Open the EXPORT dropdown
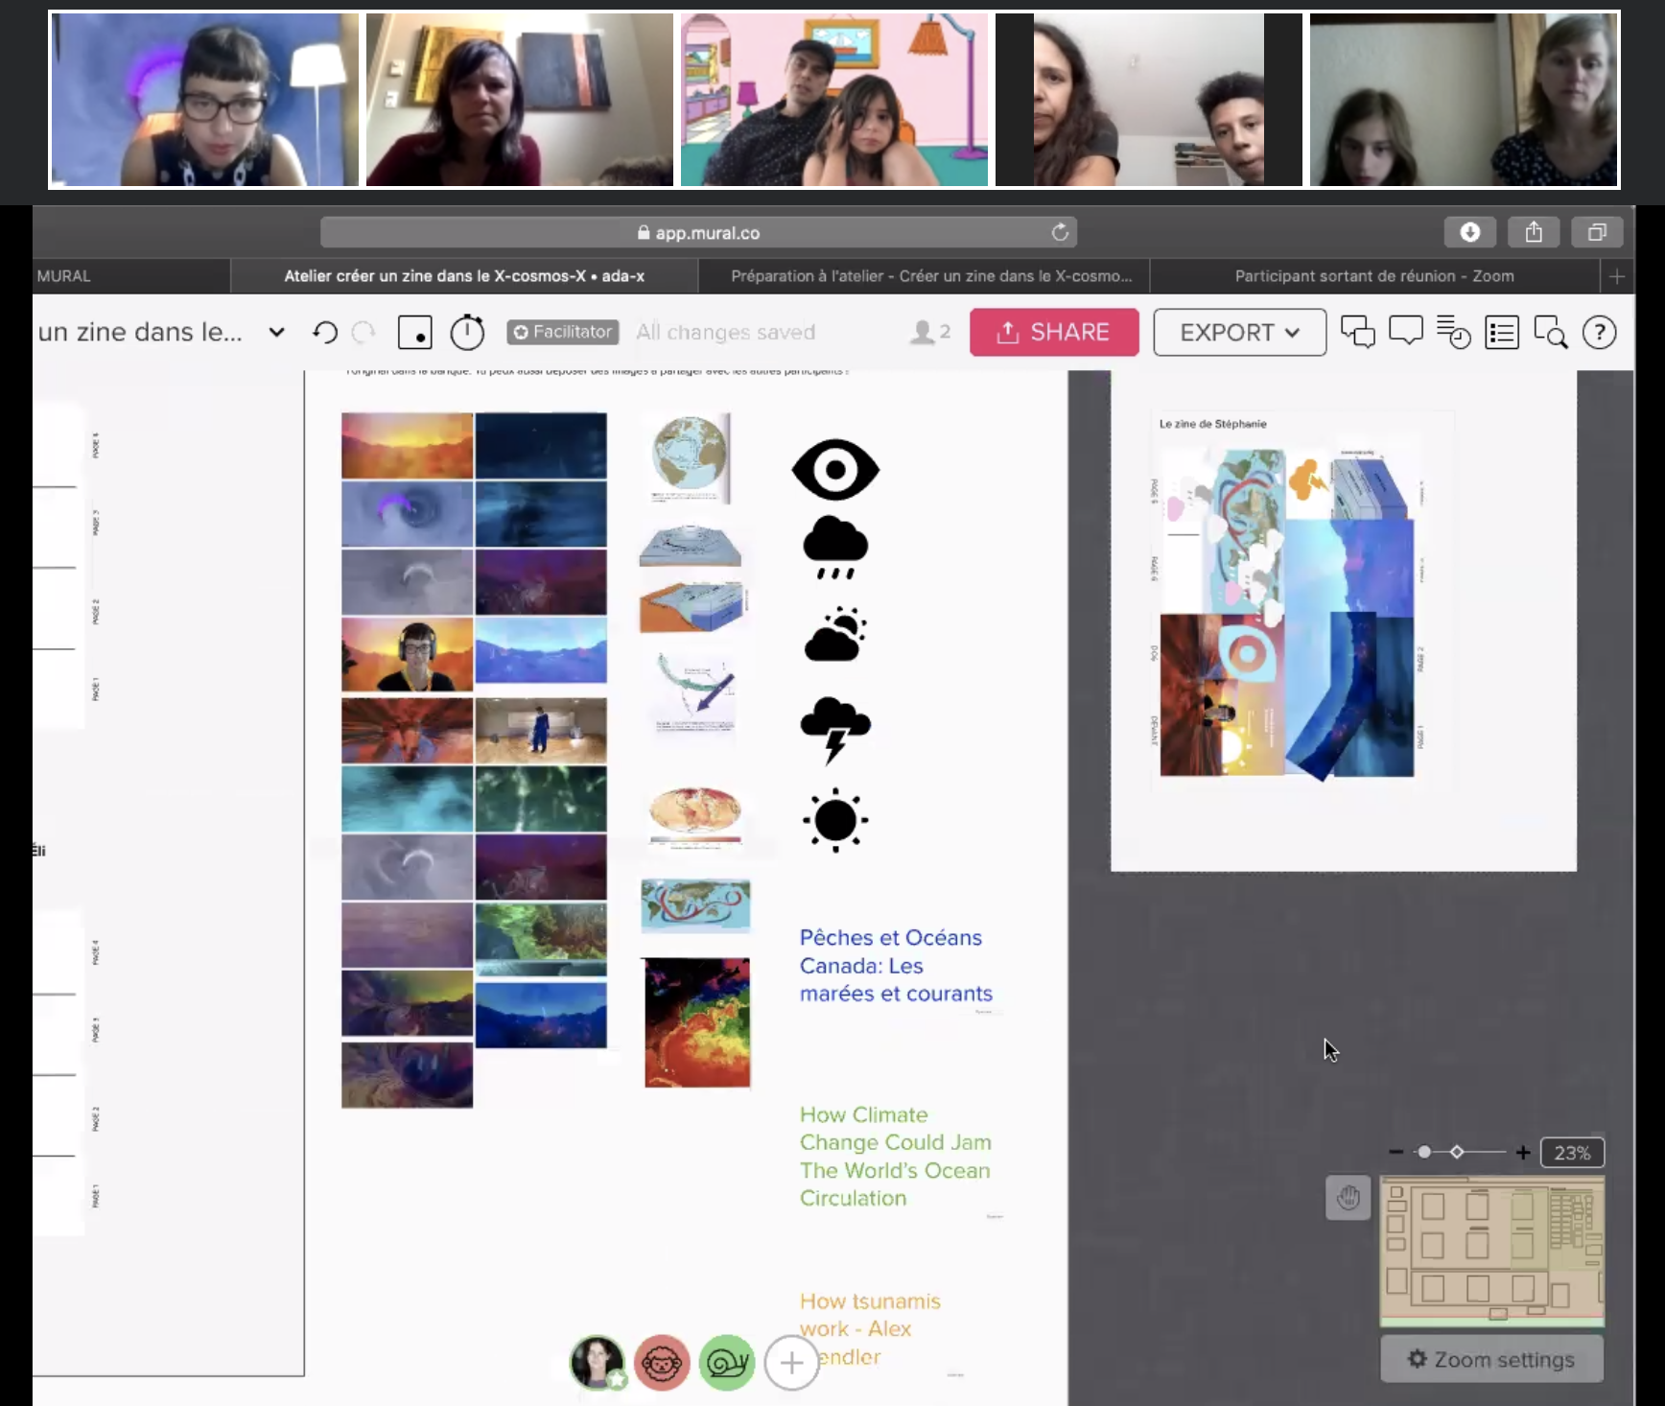This screenshot has height=1406, width=1665. [1239, 332]
